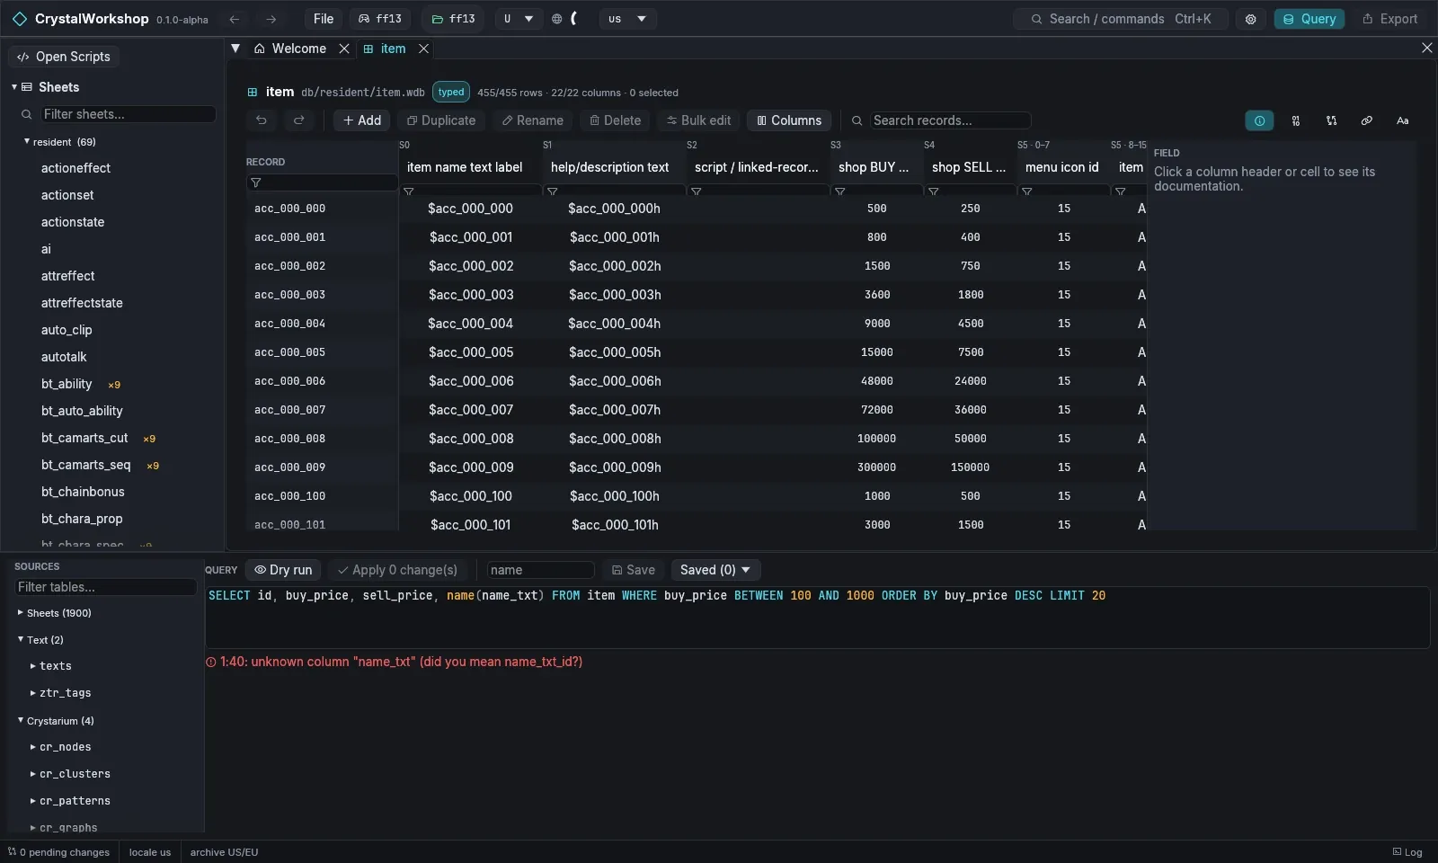Click the typed badge
The width and height of the screenshot is (1438, 863).
pyautogui.click(x=451, y=92)
